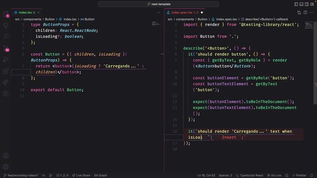The width and height of the screenshot is (317, 178).
Task: Open the Manage gear icon
Action: [x=6, y=167]
